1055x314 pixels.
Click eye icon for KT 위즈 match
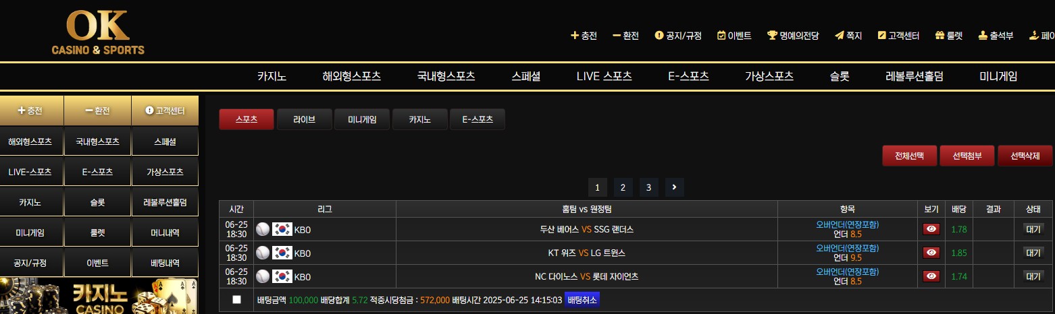(931, 253)
